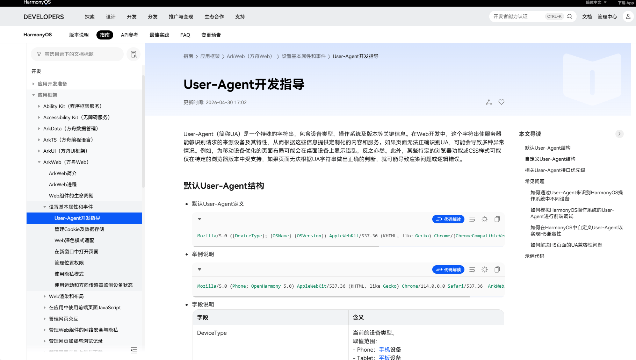Image resolution: width=636 pixels, height=360 pixels.
Task: Toggle line wrap in example code block
Action: pyautogui.click(x=472, y=269)
